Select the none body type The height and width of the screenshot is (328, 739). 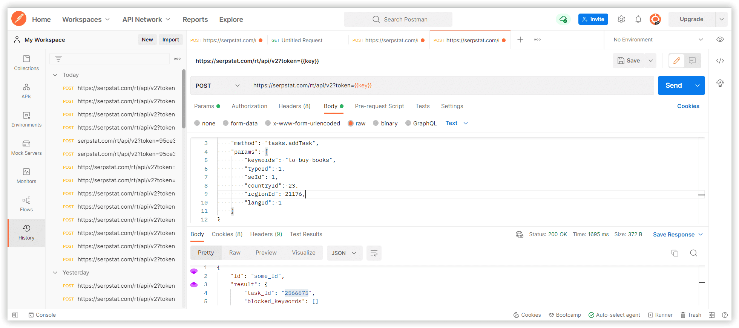pyautogui.click(x=197, y=123)
